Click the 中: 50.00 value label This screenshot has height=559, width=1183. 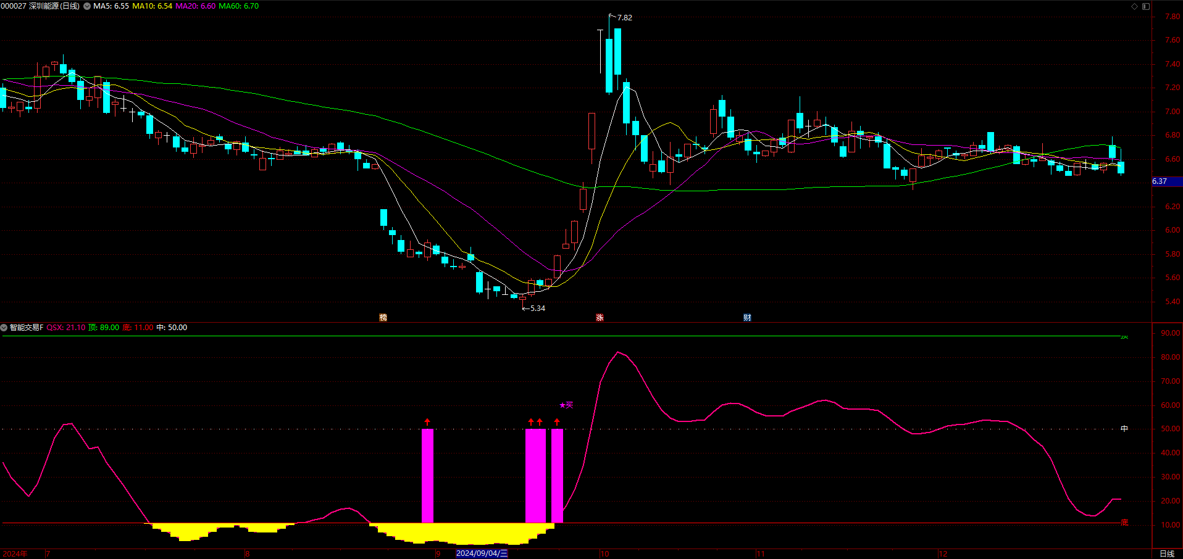[172, 328]
